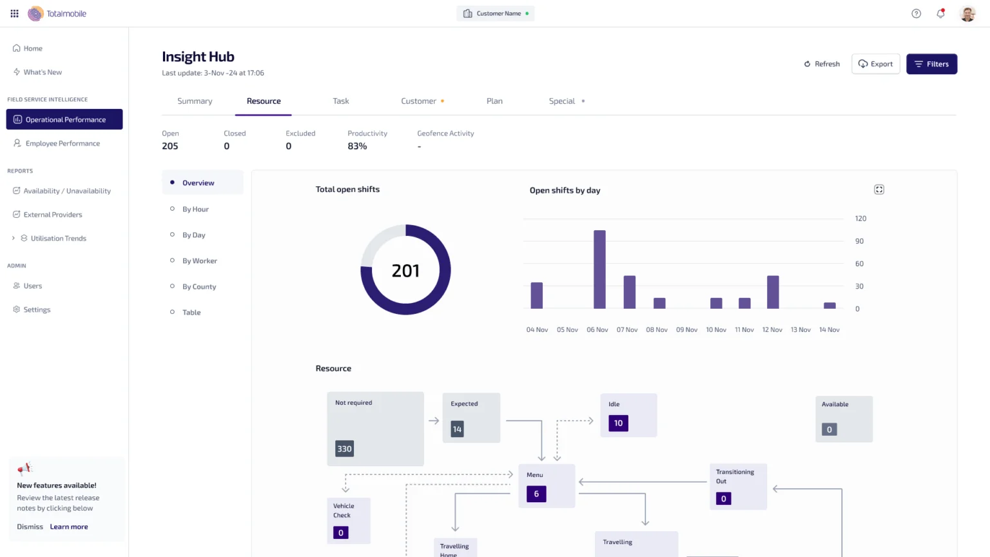This screenshot has height=557, width=990.
Task: Open the Filters panel
Action: coord(931,64)
